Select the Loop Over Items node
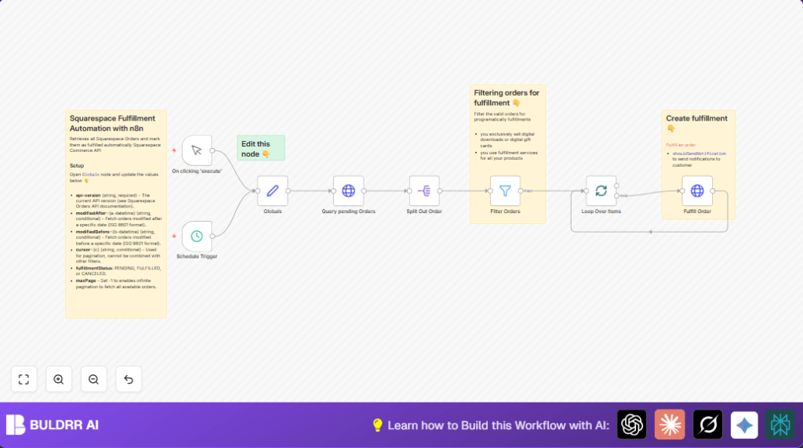The image size is (803, 448). (601, 191)
